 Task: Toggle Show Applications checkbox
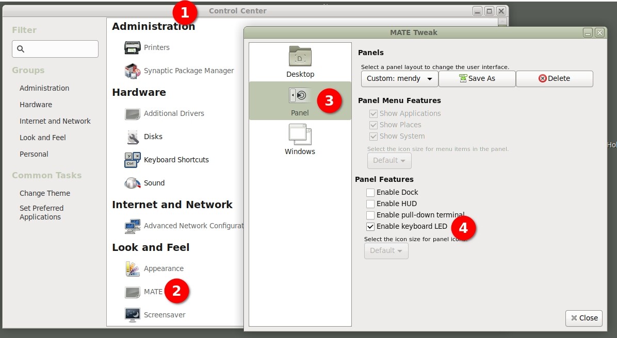374,113
